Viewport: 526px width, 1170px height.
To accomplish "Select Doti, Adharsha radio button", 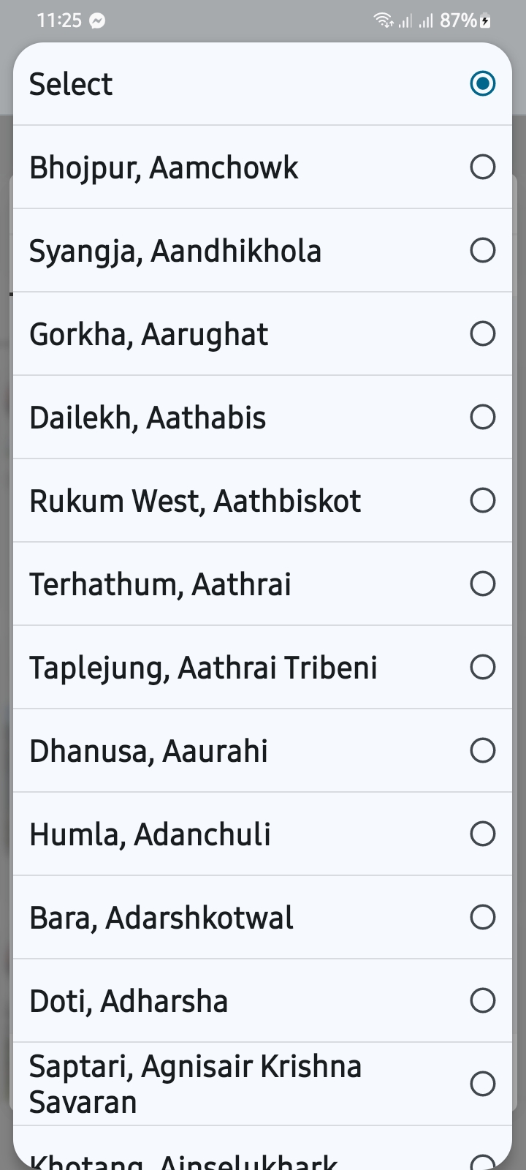I will (482, 1000).
